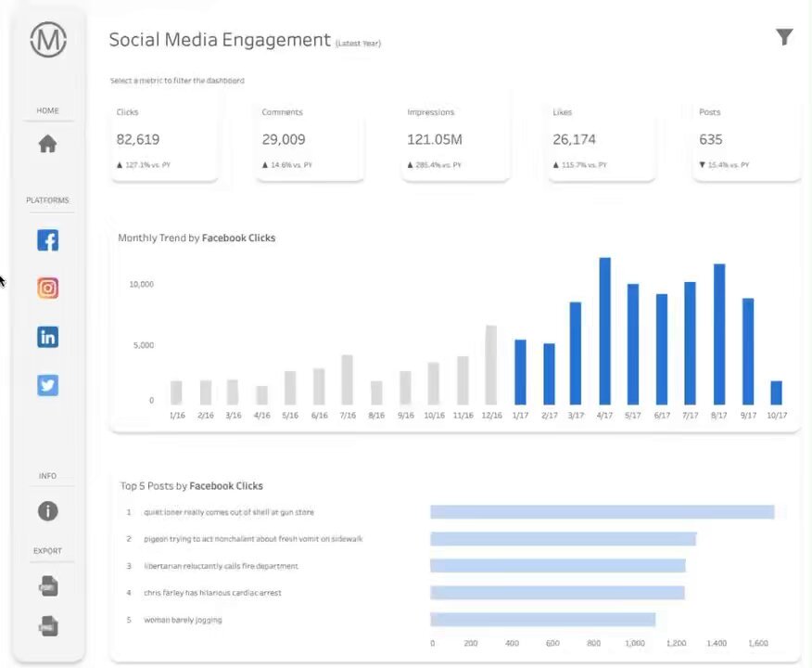Open the filter funnel icon
Viewport: 812px width, 668px height.
[x=784, y=37]
